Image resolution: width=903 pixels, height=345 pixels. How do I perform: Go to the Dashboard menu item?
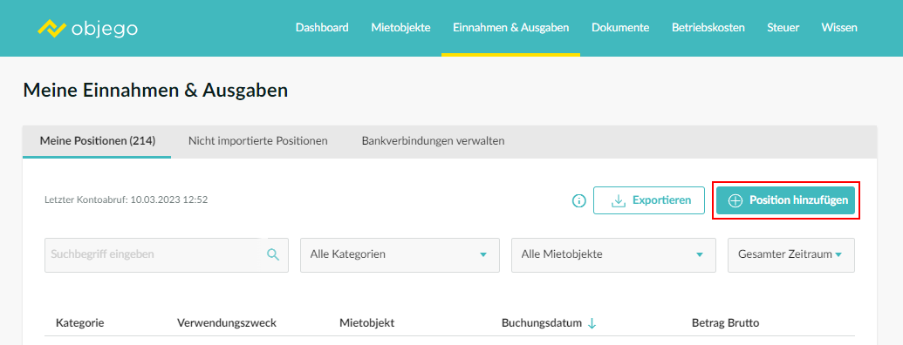[x=322, y=28]
